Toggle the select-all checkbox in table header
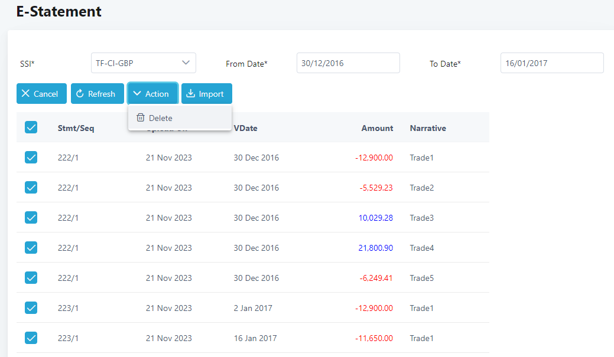The width and height of the screenshot is (614, 357). click(31, 127)
